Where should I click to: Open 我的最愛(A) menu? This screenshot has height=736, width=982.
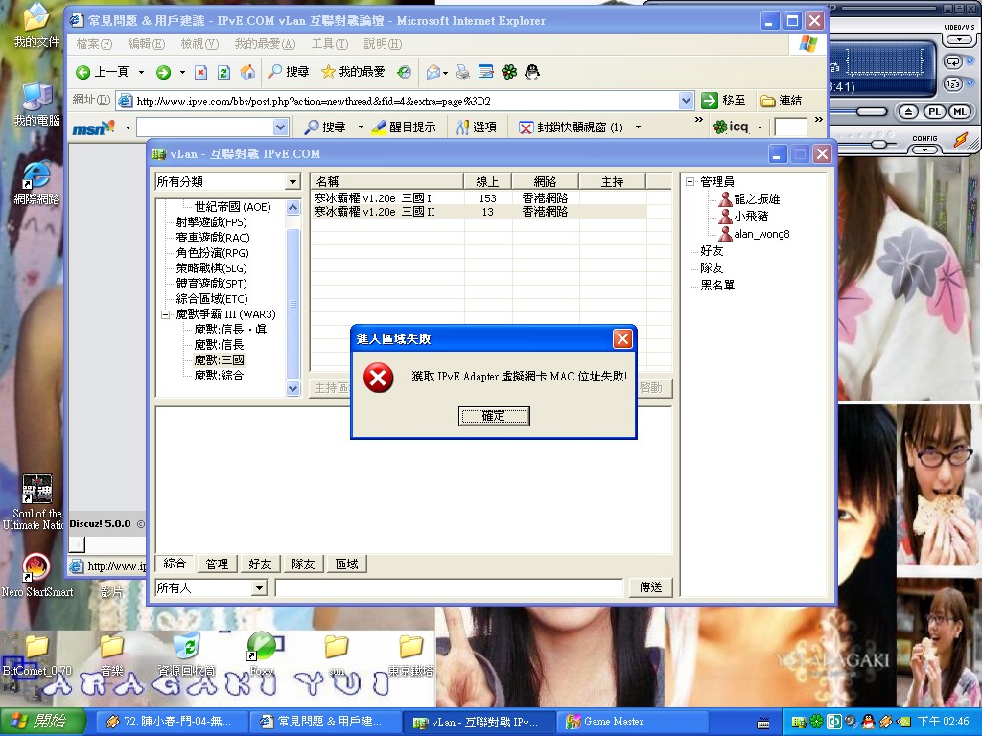click(x=265, y=44)
